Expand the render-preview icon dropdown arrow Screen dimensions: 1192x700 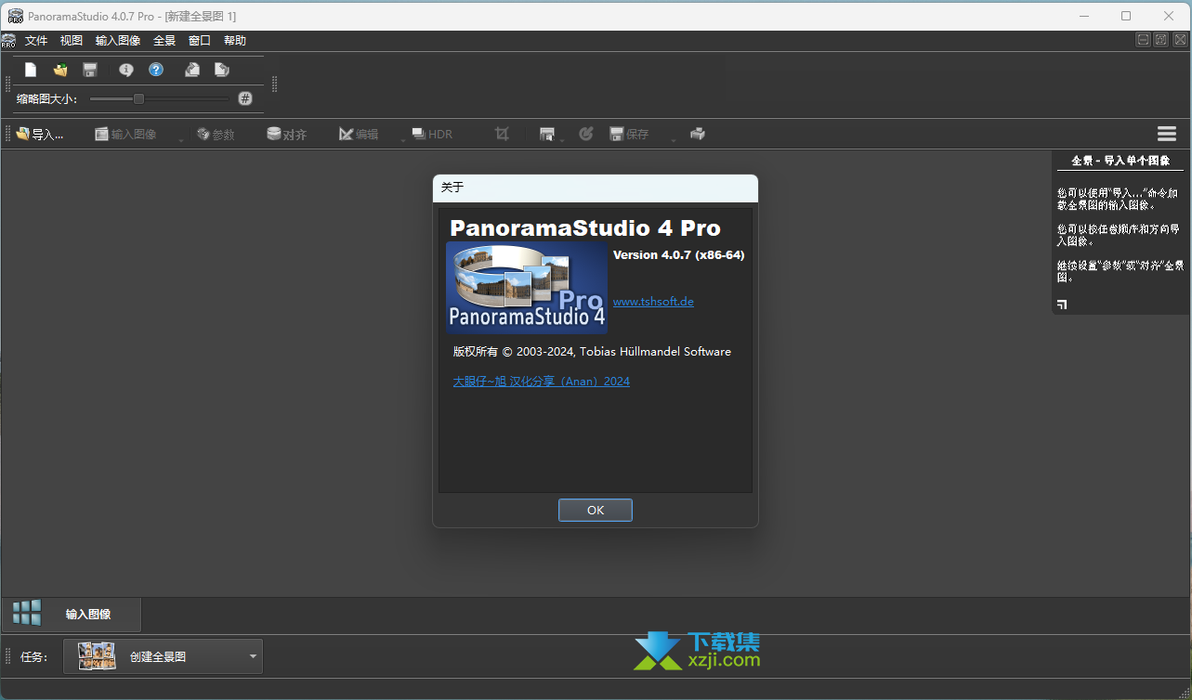562,139
